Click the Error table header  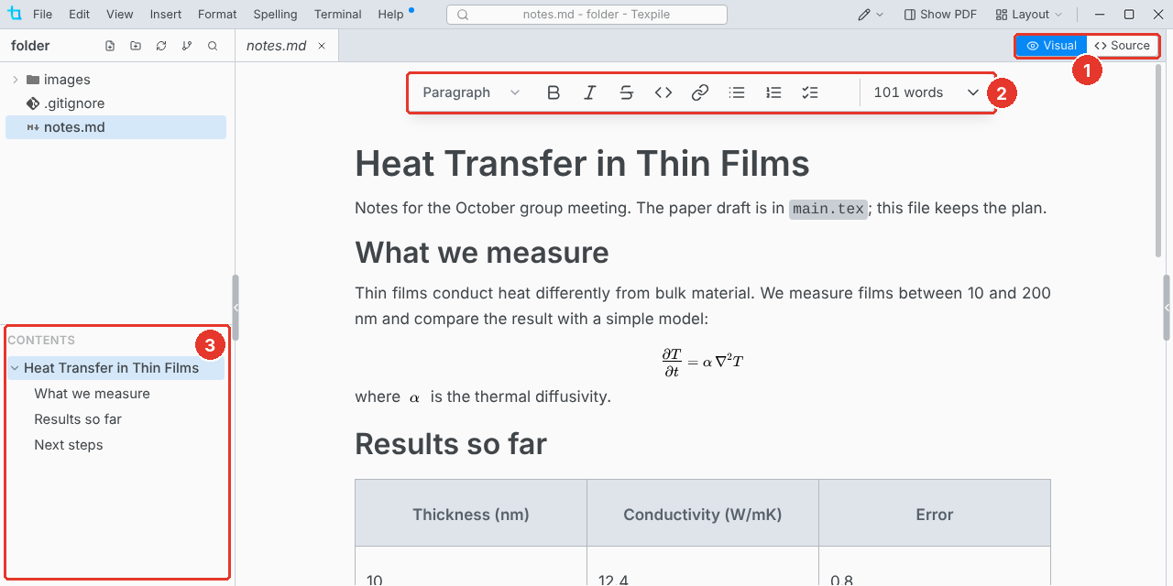tap(935, 515)
